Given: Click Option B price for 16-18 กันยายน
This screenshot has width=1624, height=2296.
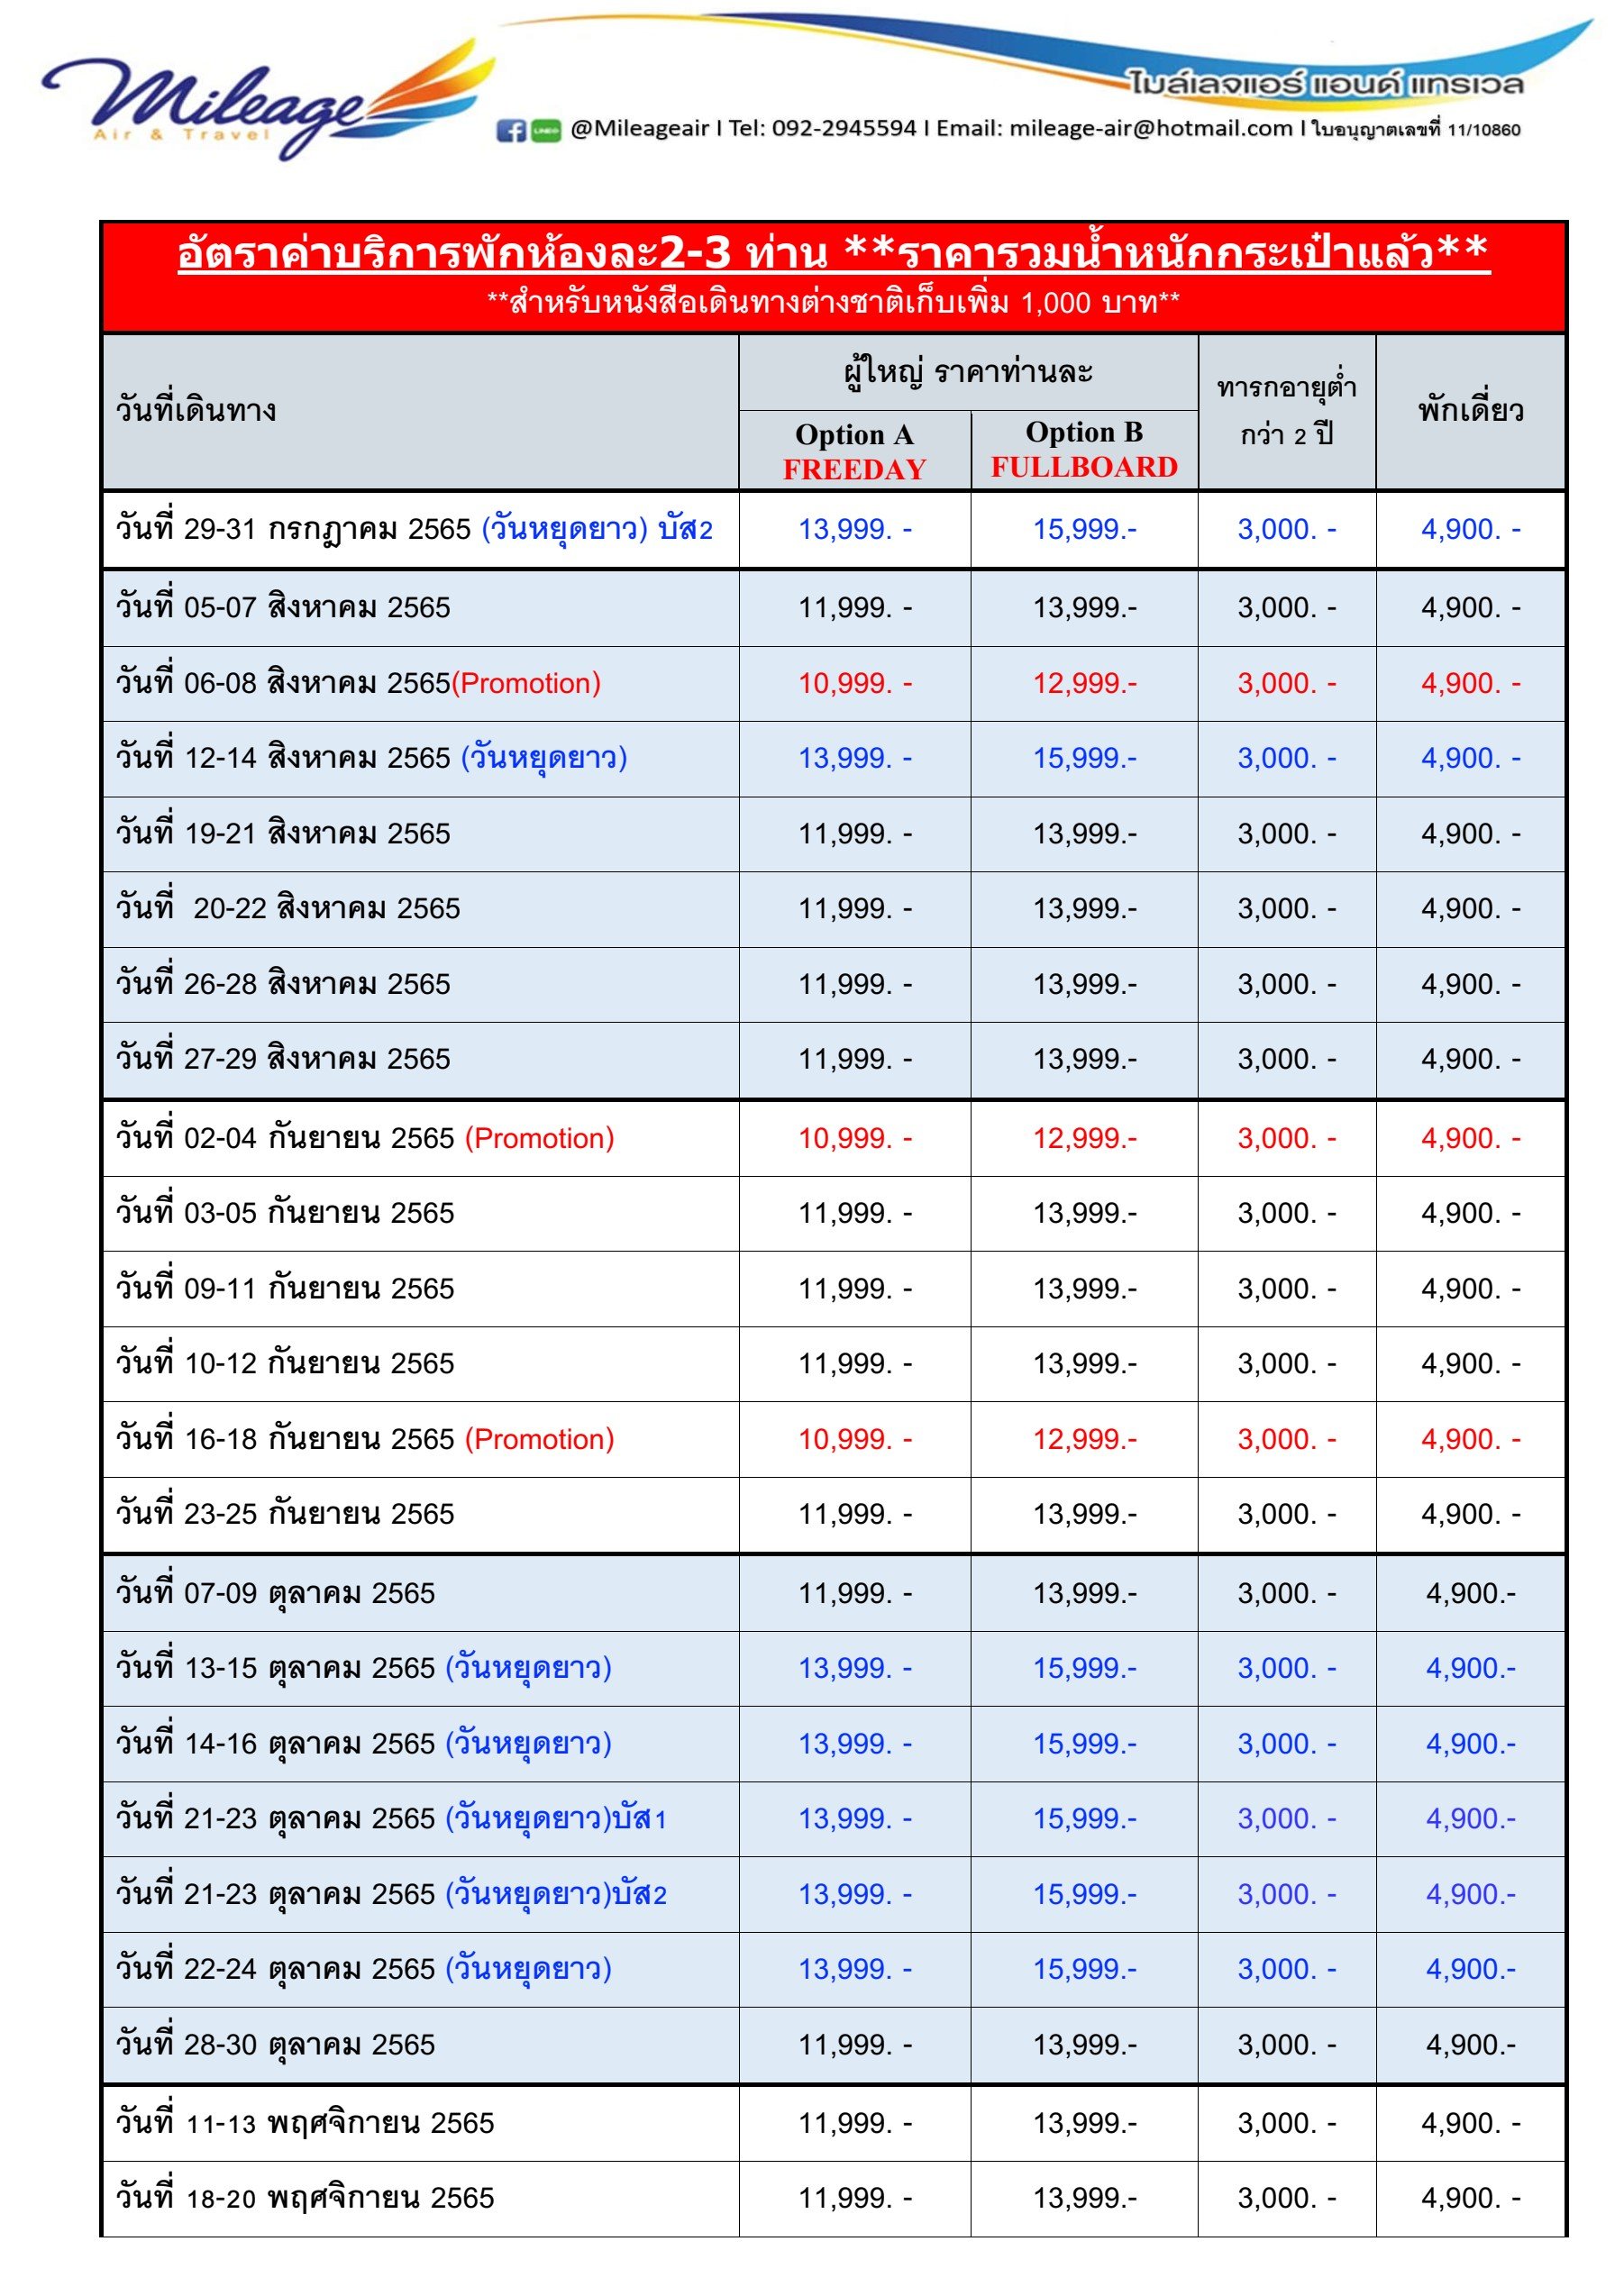Looking at the screenshot, I should pyautogui.click(x=1085, y=1439).
